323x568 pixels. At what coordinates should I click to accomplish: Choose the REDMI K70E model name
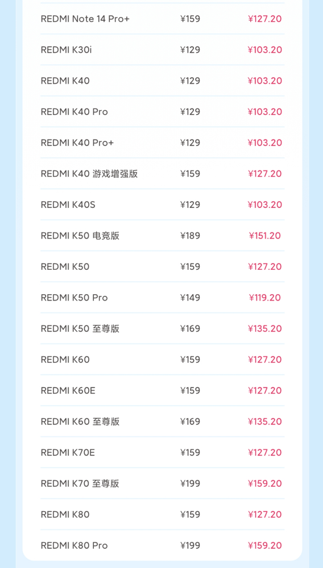(x=68, y=453)
